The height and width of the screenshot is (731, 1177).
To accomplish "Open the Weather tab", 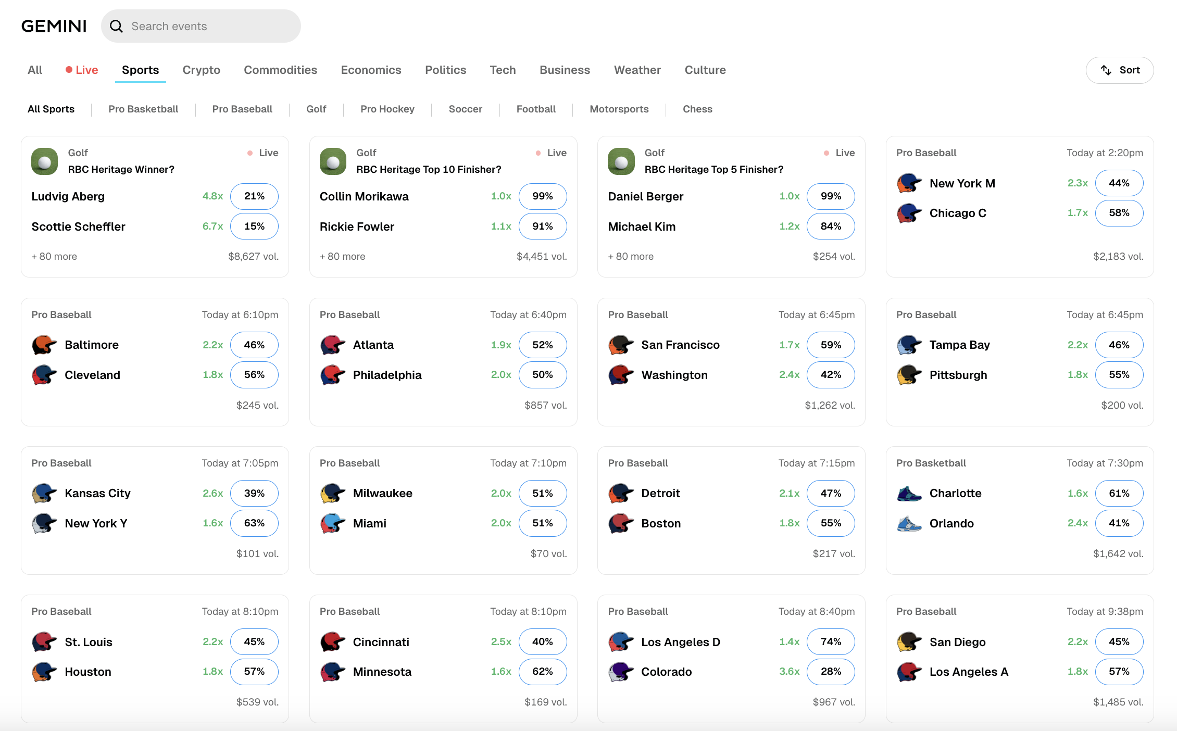I will 637,70.
